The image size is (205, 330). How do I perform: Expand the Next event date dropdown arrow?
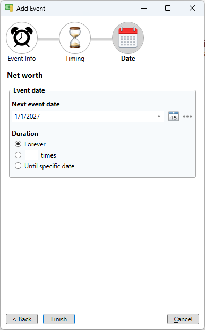click(159, 116)
